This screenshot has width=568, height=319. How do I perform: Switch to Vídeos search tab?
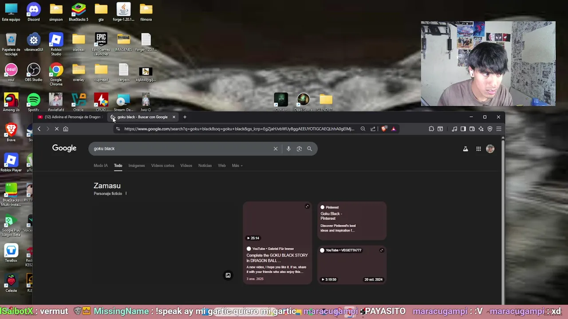click(x=186, y=166)
